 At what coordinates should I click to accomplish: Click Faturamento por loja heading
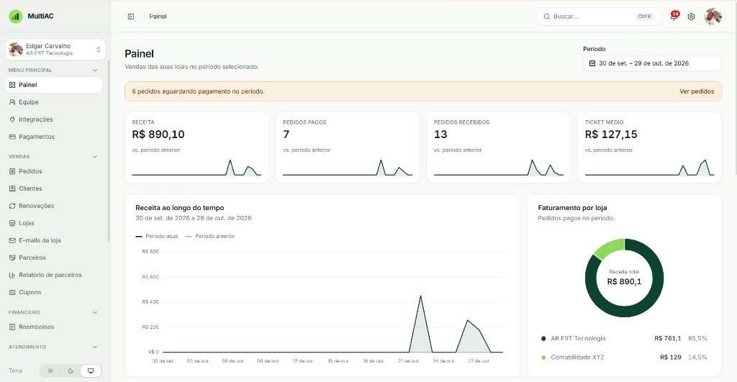click(572, 208)
